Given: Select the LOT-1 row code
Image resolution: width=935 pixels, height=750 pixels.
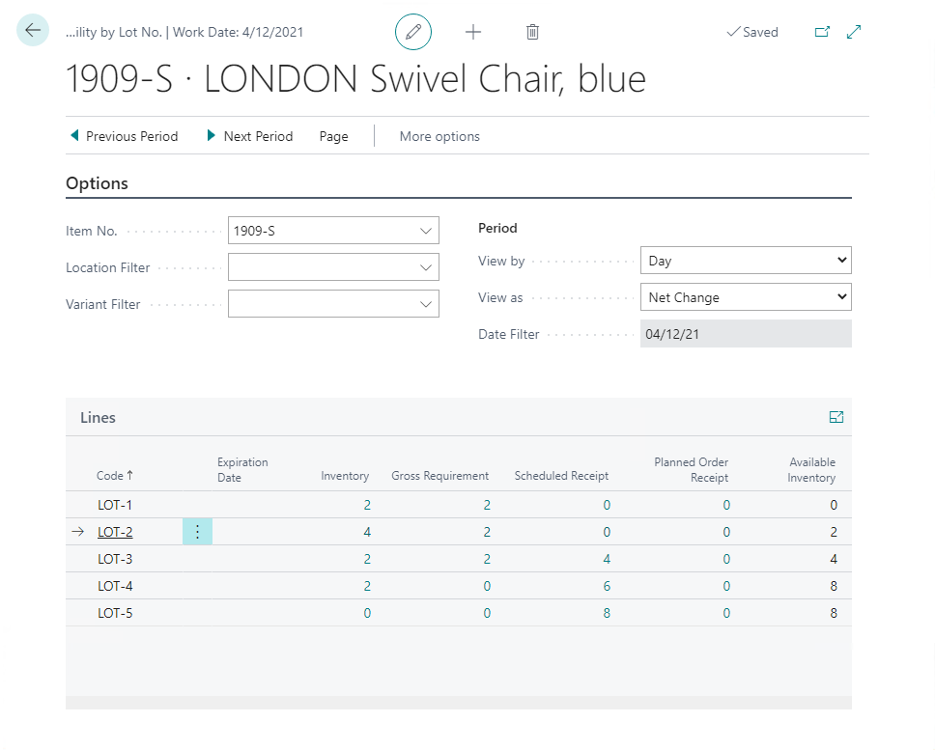Looking at the screenshot, I should 115,505.
